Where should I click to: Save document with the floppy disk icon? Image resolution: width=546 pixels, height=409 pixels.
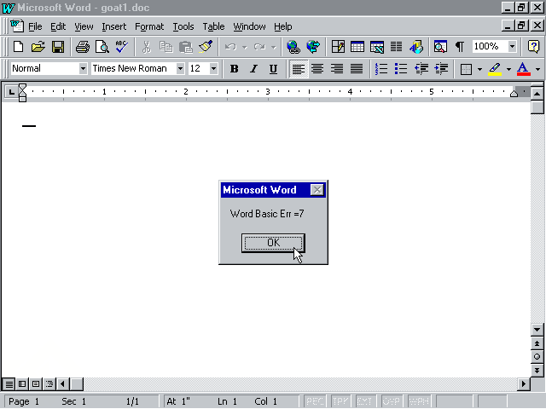(58, 47)
